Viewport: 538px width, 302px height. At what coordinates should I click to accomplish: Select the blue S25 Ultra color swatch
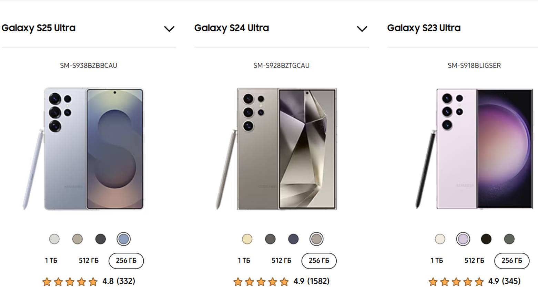pos(123,239)
